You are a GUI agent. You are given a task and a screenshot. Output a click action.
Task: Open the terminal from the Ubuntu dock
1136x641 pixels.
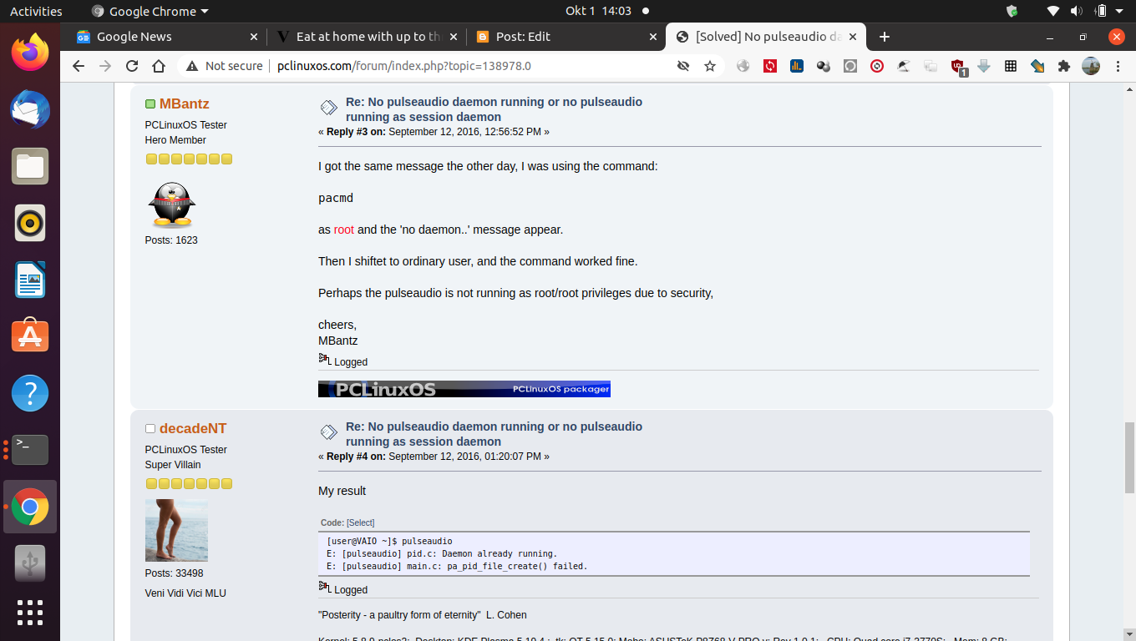[x=29, y=450]
